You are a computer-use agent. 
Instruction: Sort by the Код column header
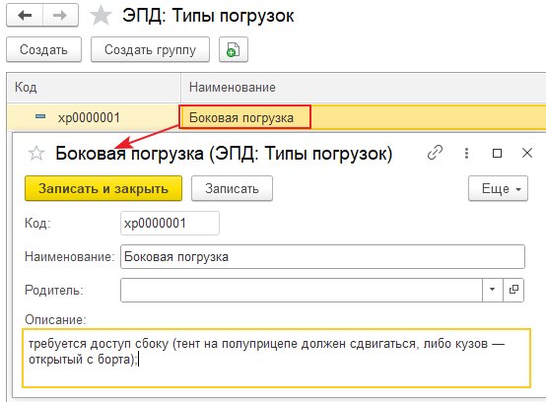click(x=94, y=88)
